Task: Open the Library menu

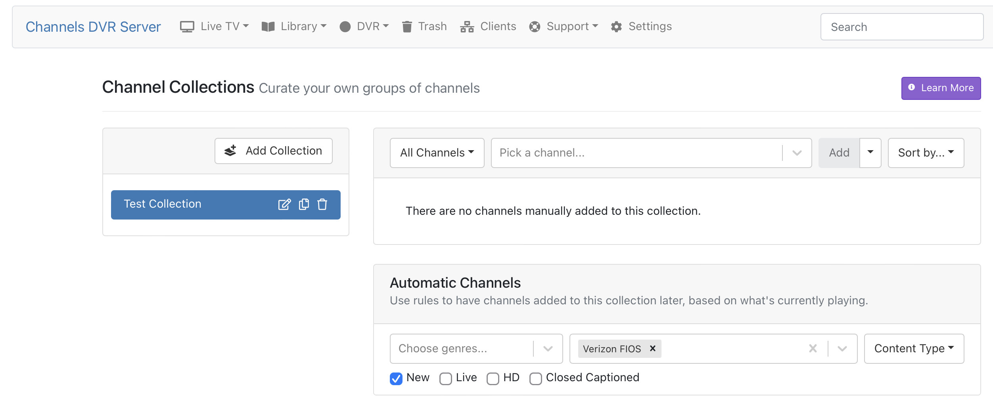Action: tap(294, 27)
